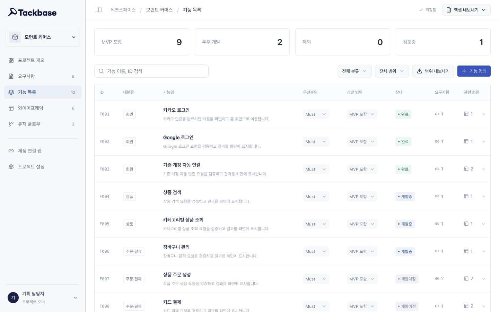Click 완료 status badge for F003
The height and width of the screenshot is (312, 499).
[403, 169]
